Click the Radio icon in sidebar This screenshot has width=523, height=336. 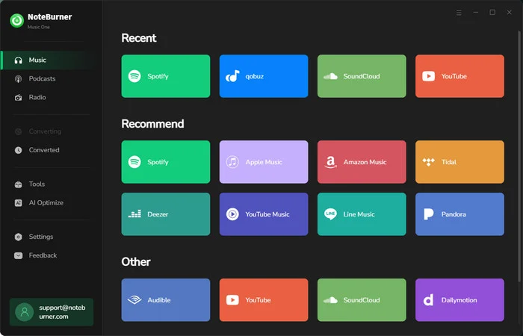click(x=19, y=98)
